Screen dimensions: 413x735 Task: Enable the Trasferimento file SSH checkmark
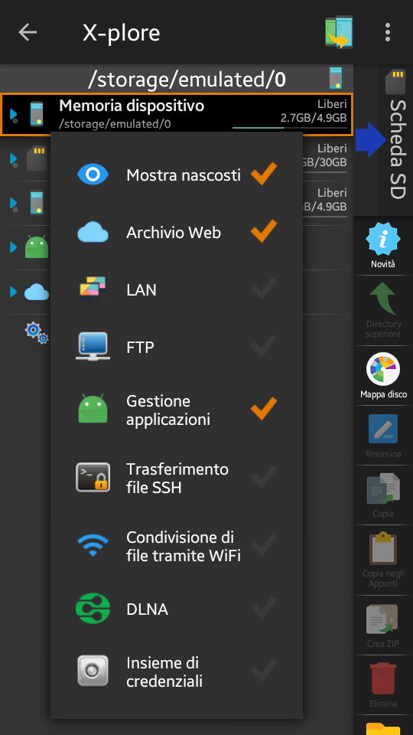tap(264, 477)
